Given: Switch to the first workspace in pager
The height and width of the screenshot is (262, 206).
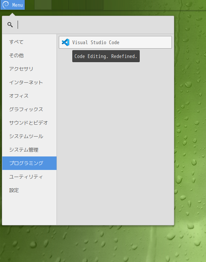Looking at the screenshot, I should pyautogui.click(x=43, y=4).
